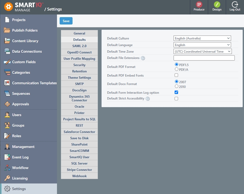Screen dimensions: 244x194
Task: Open Licensing key icon
Action: [7, 178]
